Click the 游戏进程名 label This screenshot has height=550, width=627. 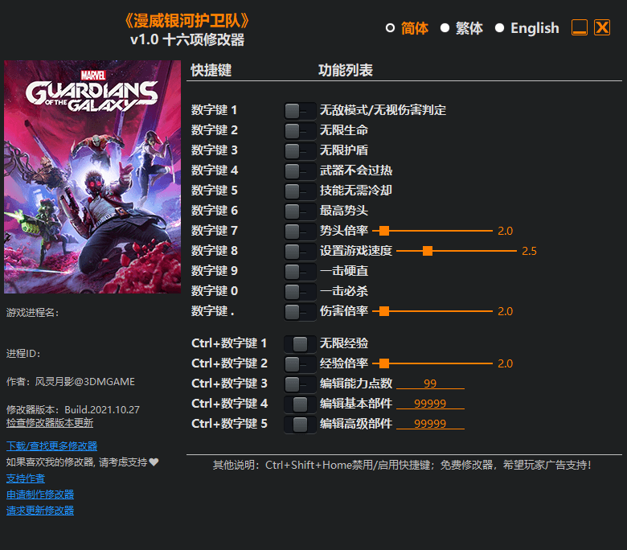tap(33, 313)
